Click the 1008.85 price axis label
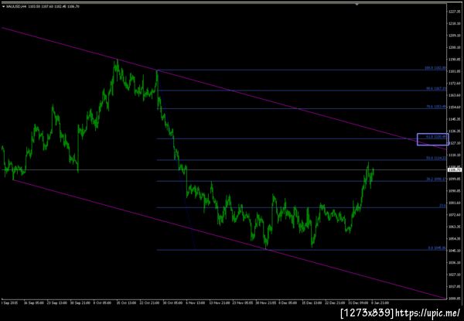 coord(454,299)
